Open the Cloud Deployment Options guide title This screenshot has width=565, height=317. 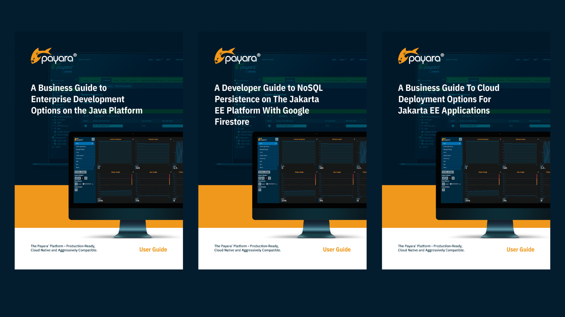coord(448,99)
